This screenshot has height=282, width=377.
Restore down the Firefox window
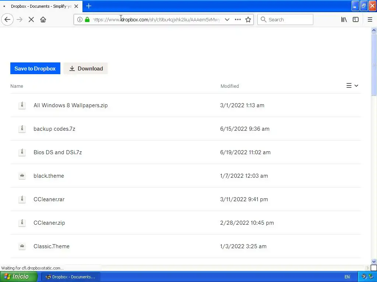coord(364,6)
